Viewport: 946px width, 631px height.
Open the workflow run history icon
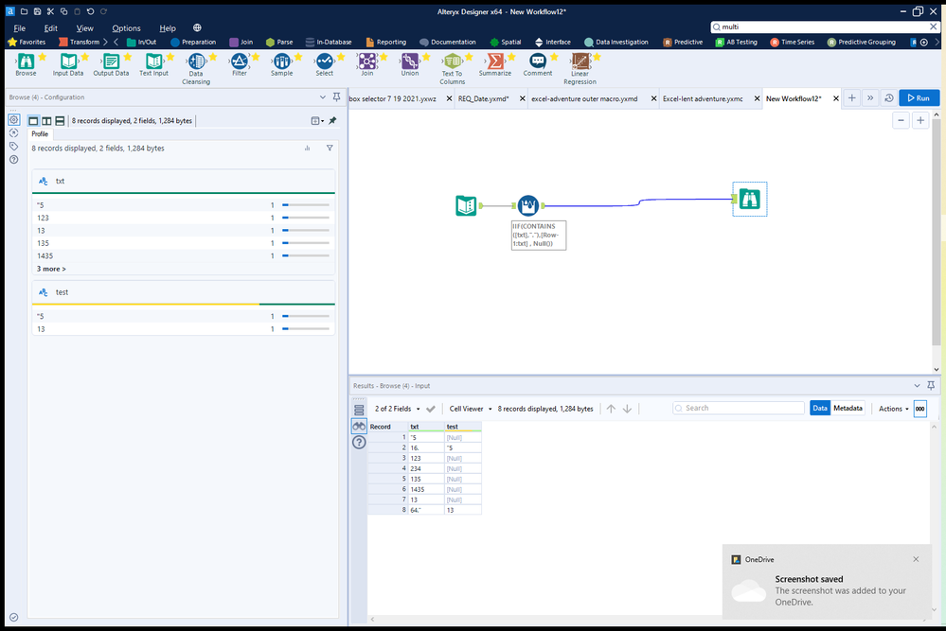point(888,97)
